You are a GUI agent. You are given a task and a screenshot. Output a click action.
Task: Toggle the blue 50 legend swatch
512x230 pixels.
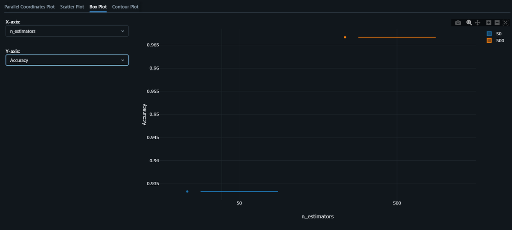point(489,34)
